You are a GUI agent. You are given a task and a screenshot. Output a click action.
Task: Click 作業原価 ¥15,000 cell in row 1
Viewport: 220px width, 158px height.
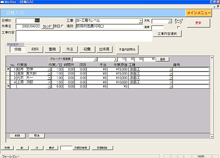pos(117,69)
